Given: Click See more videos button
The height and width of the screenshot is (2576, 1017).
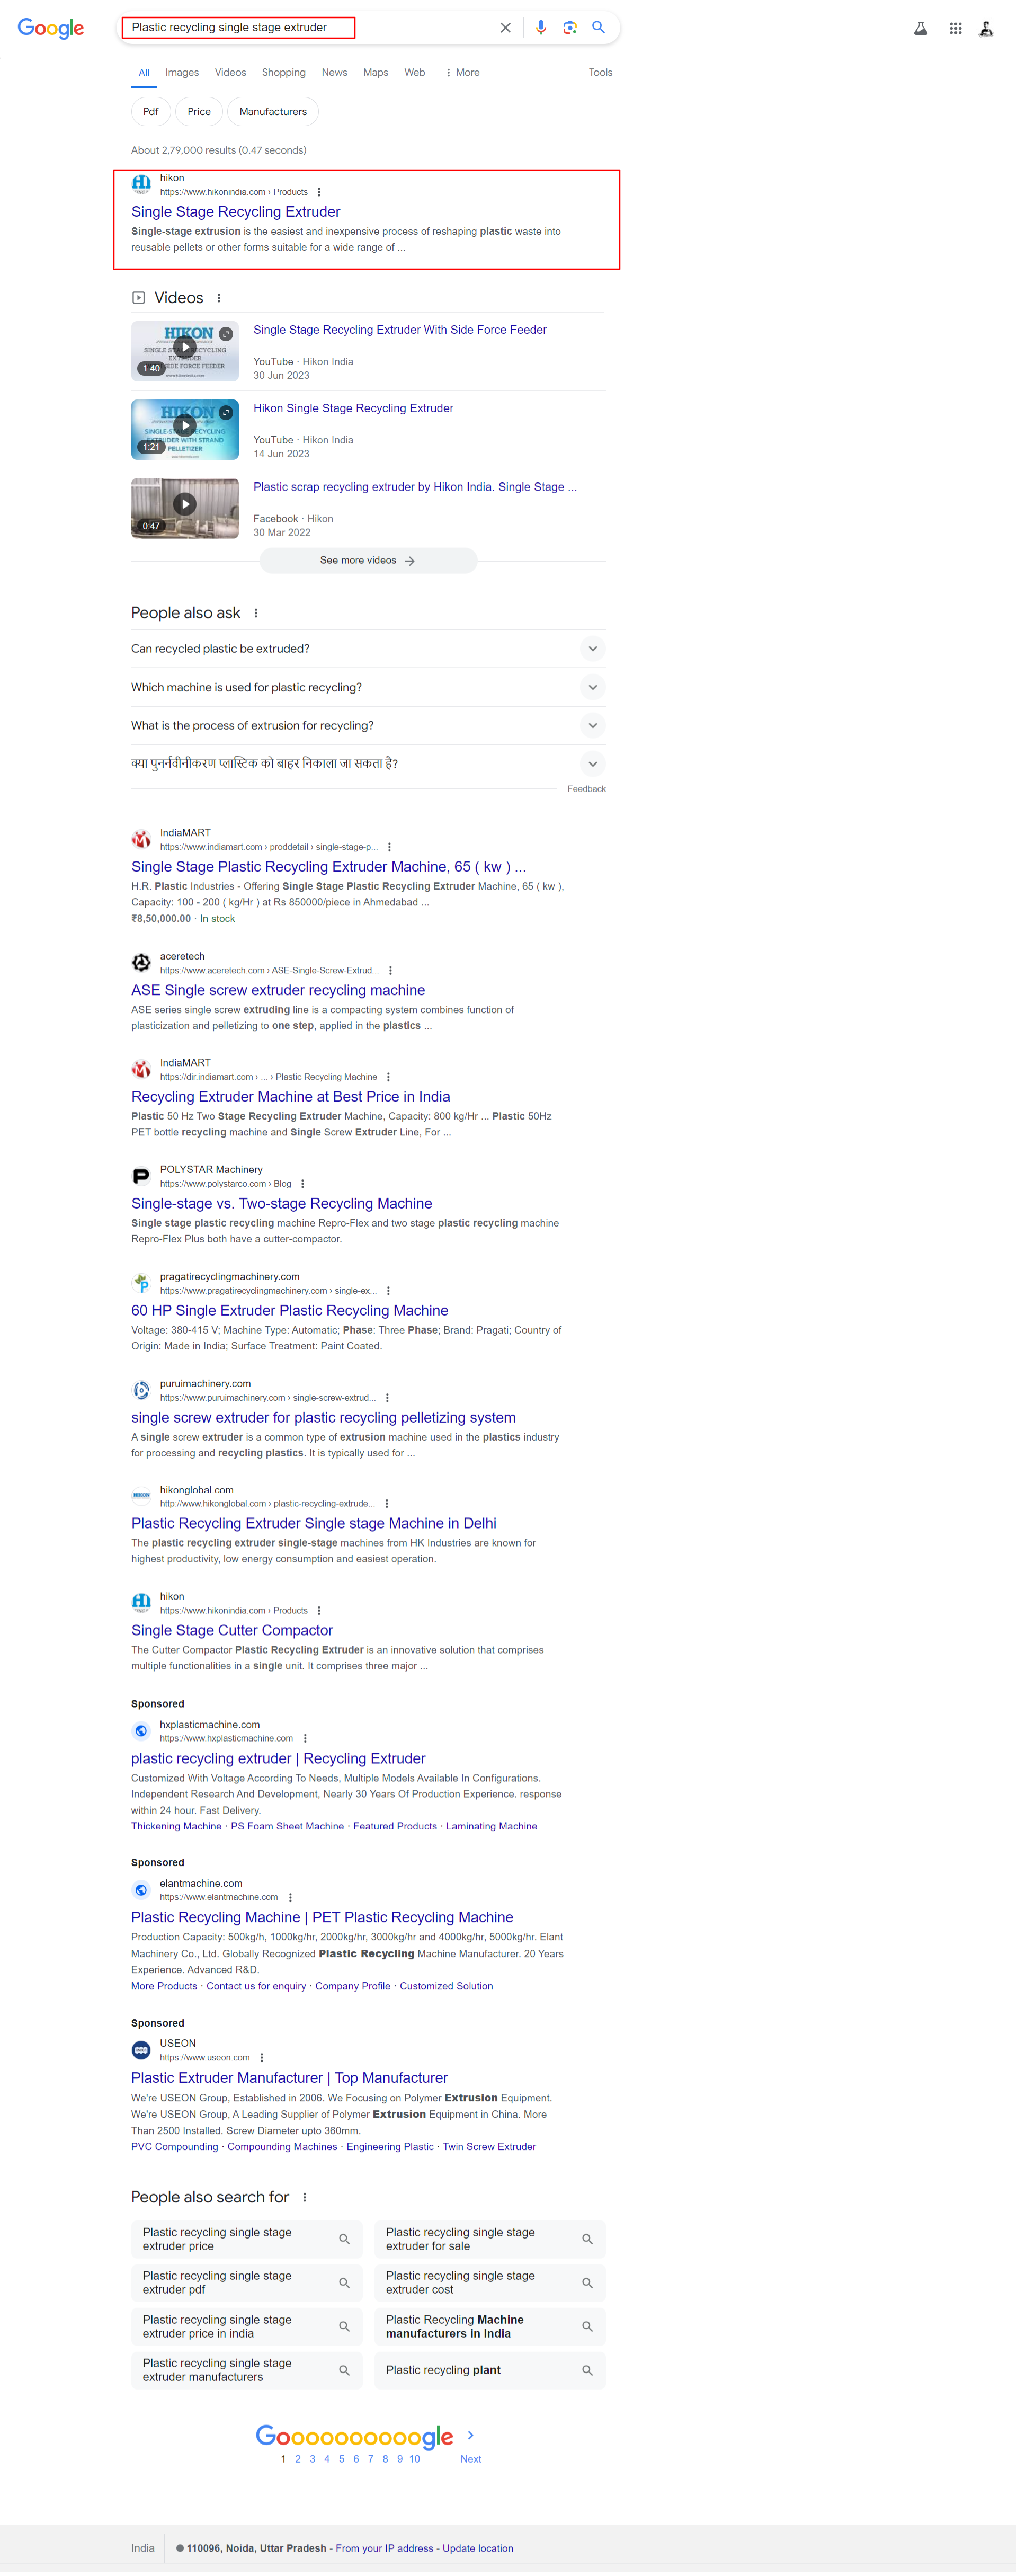Looking at the screenshot, I should (368, 561).
